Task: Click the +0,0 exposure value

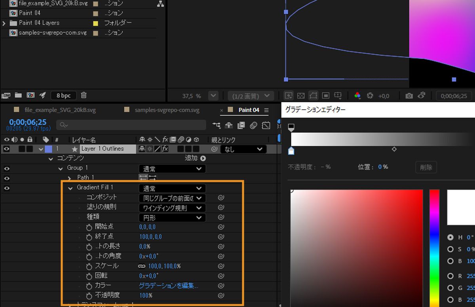Action: coord(384,96)
